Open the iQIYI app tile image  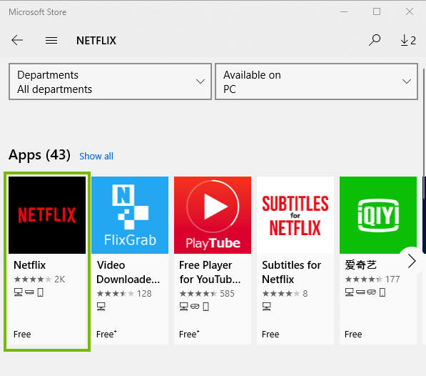pyautogui.click(x=378, y=215)
